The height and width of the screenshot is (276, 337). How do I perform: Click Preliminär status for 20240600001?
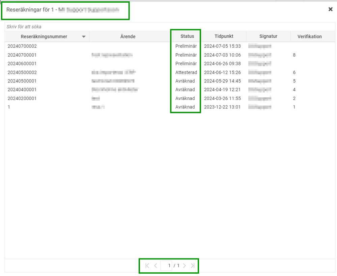(186, 64)
